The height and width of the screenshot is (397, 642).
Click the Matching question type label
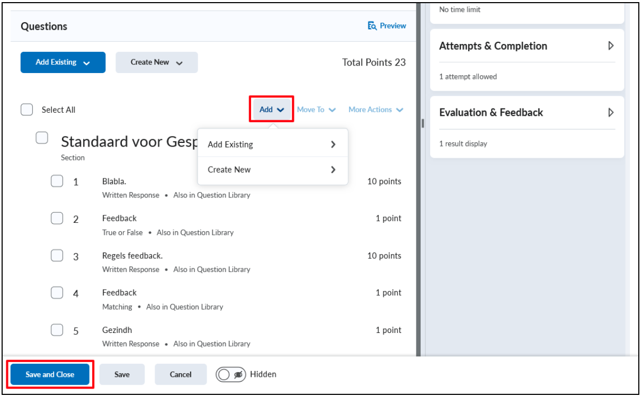117,306
